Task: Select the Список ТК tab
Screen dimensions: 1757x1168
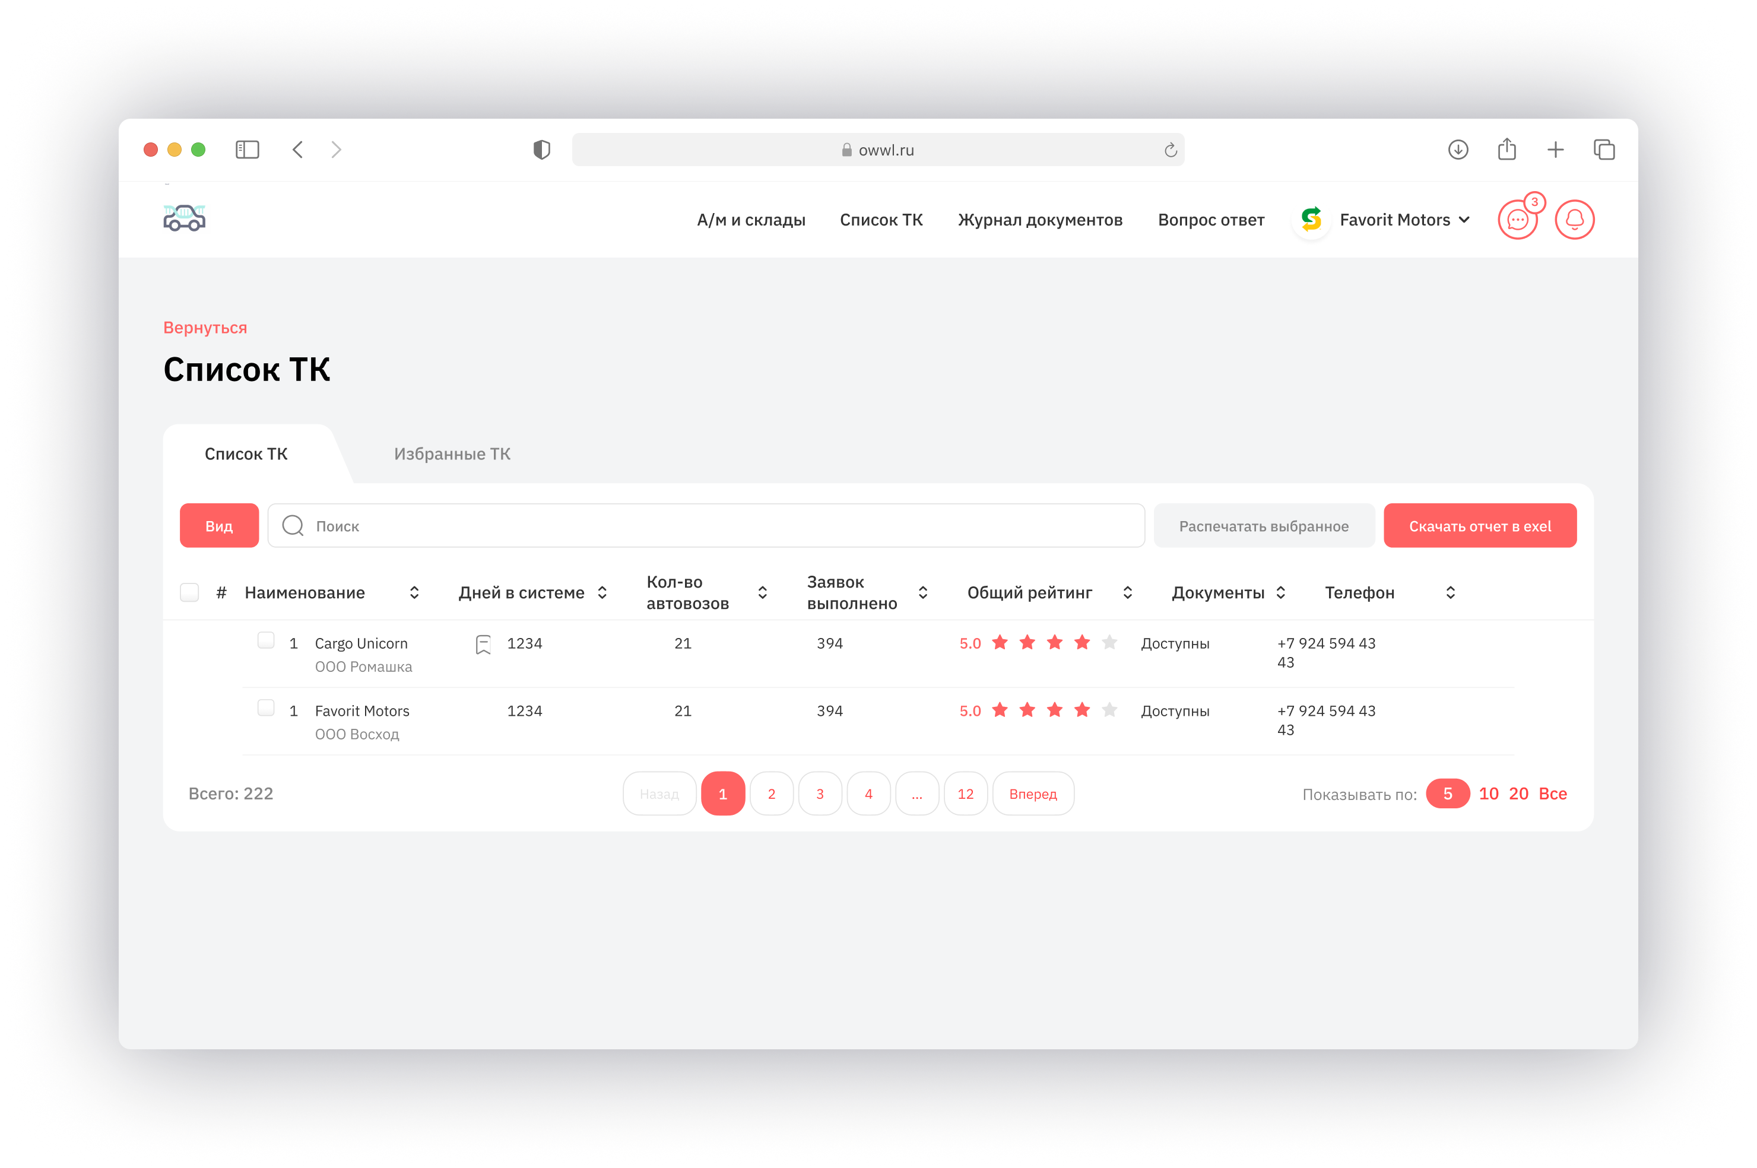Action: 246,453
